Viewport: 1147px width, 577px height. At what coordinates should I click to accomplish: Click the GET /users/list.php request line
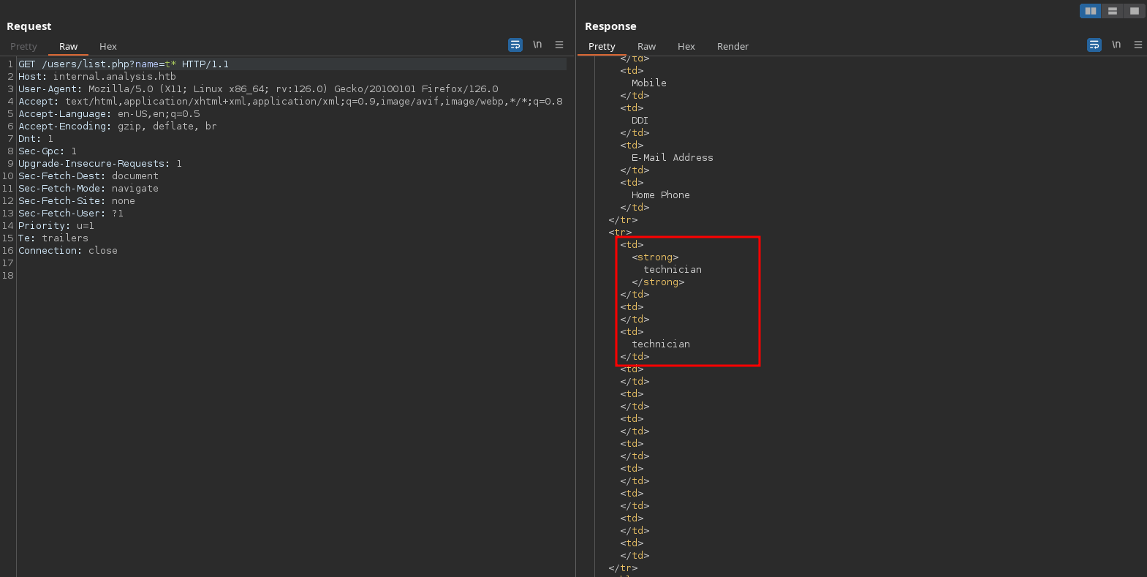[124, 64]
